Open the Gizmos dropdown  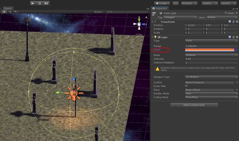99,12
